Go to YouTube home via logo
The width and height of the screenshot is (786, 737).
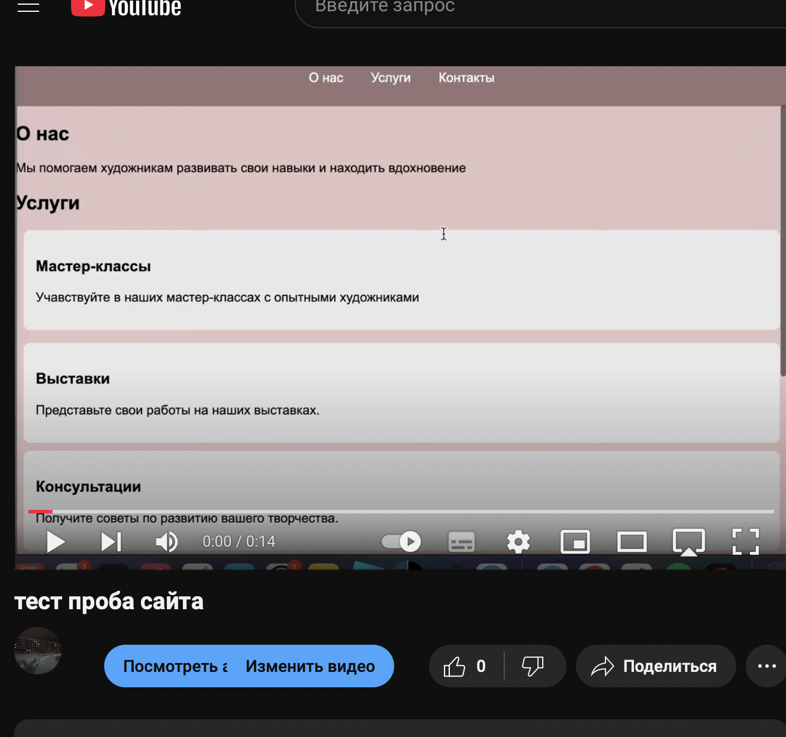tap(126, 7)
